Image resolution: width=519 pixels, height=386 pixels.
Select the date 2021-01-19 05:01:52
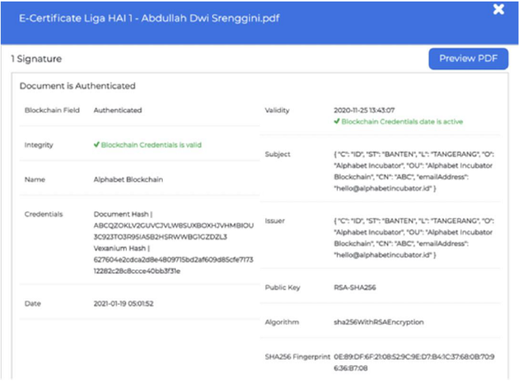[x=124, y=303]
